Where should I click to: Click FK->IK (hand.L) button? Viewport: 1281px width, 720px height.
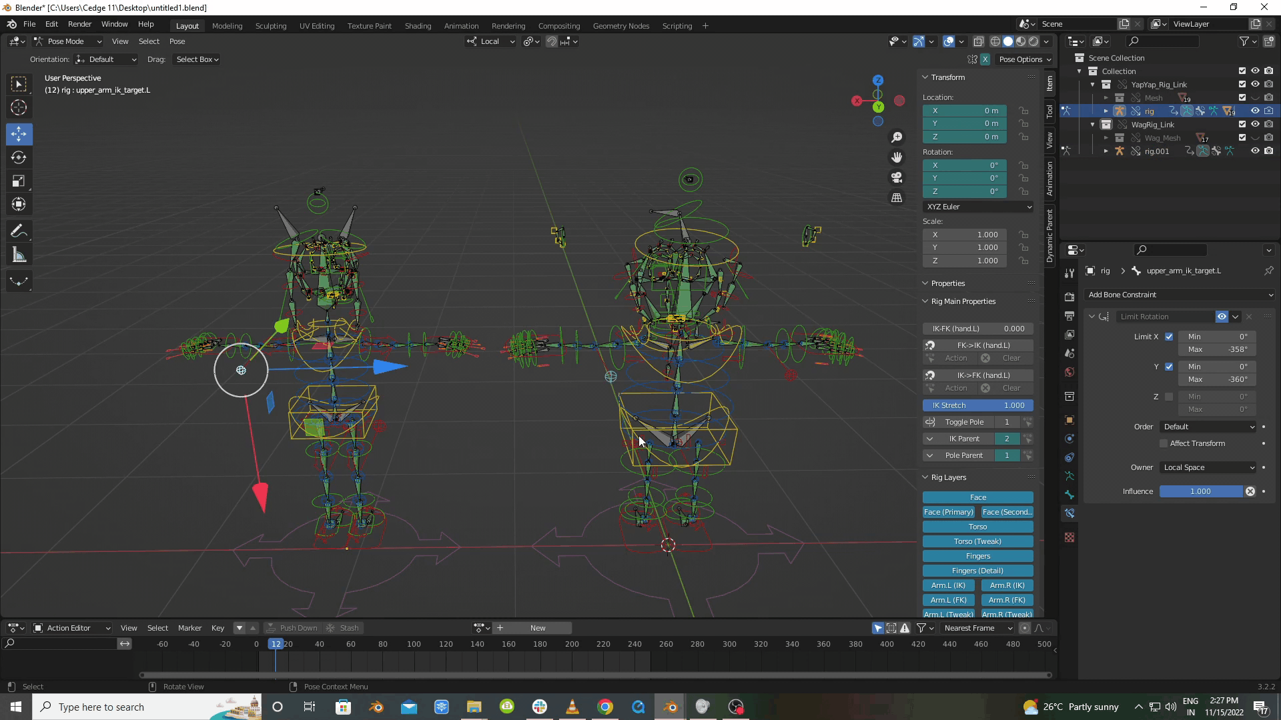(978, 345)
